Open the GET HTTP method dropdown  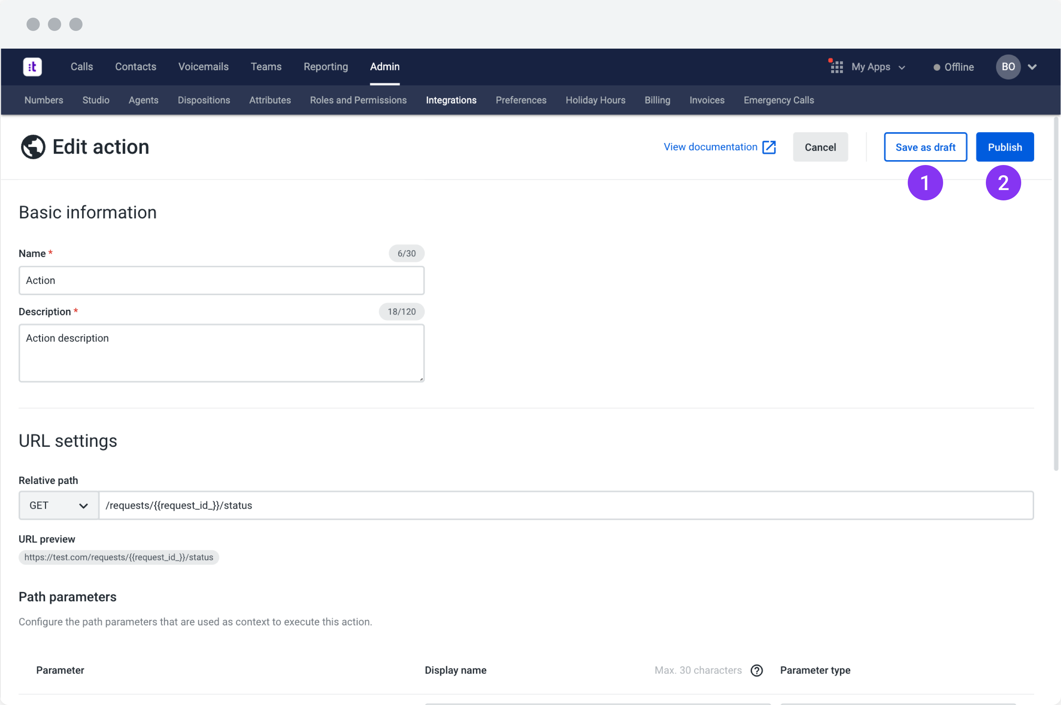point(59,505)
